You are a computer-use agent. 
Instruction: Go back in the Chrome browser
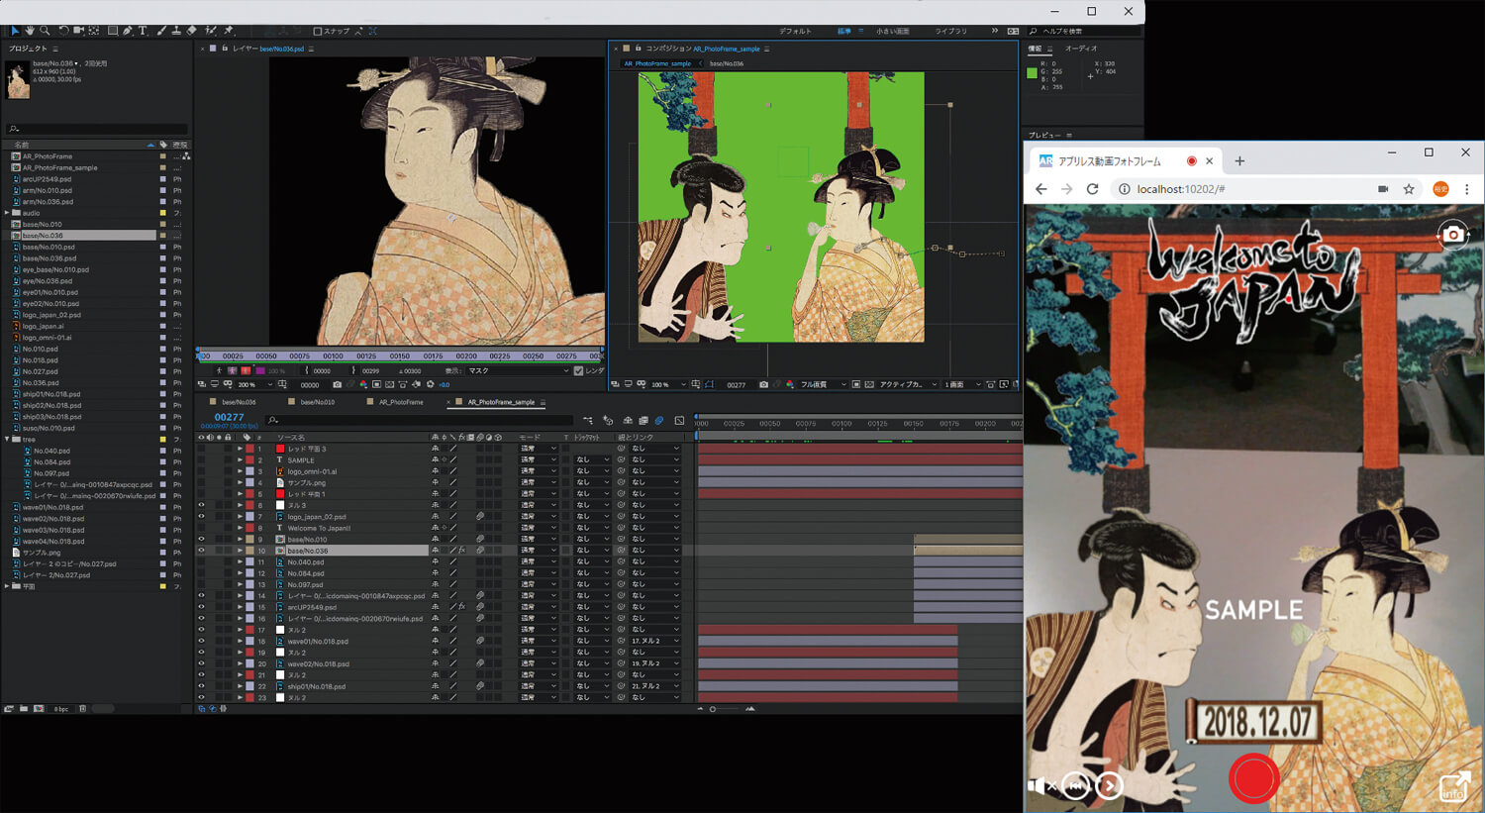(1040, 189)
